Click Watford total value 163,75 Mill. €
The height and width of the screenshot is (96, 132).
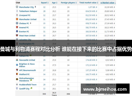pyautogui.click(x=91, y=74)
